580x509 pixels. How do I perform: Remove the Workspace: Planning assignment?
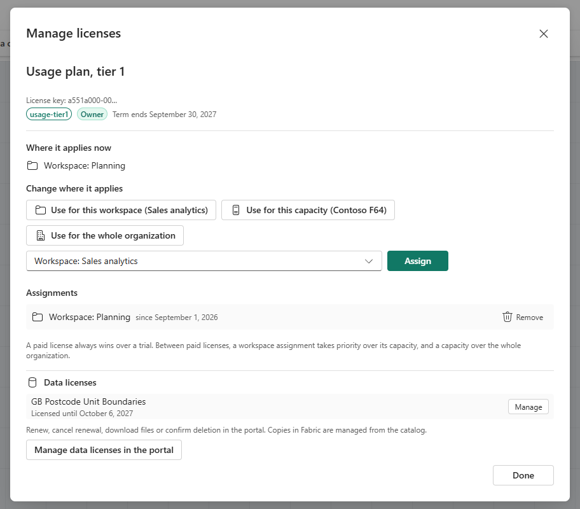coord(523,317)
